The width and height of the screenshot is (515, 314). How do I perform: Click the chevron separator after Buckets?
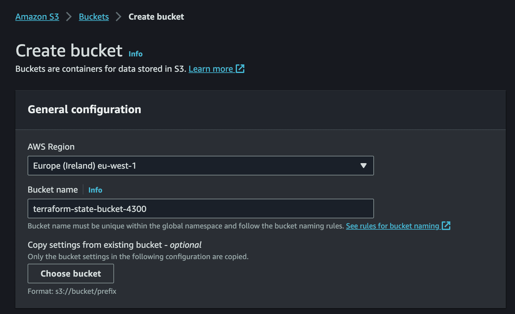[x=119, y=17]
